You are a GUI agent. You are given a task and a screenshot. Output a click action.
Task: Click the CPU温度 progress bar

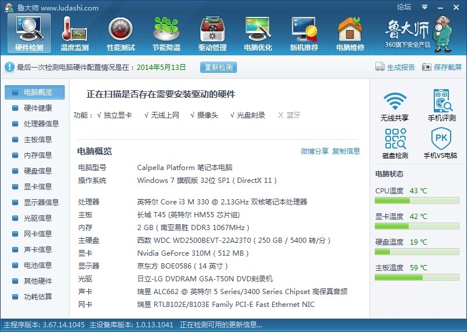[417, 200]
